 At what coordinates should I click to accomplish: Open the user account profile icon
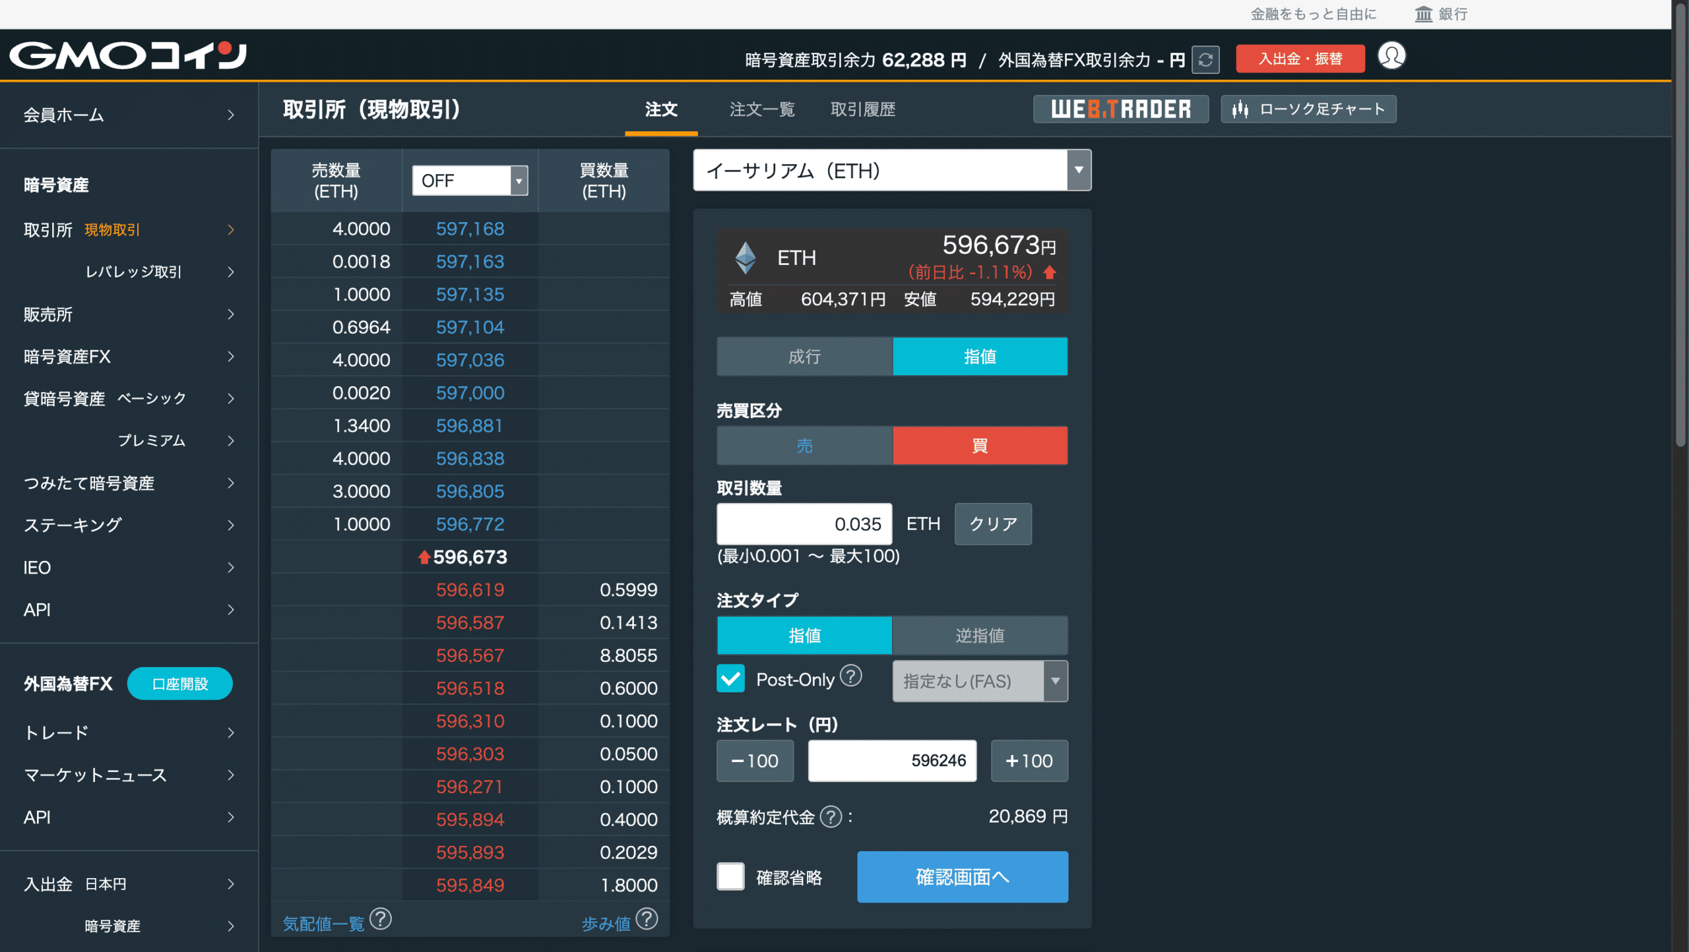(1391, 56)
